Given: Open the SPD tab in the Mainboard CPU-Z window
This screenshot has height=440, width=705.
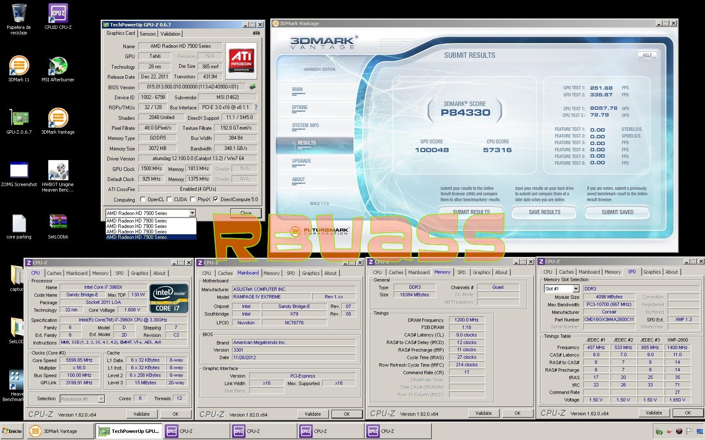Looking at the screenshot, I should tap(290, 273).
